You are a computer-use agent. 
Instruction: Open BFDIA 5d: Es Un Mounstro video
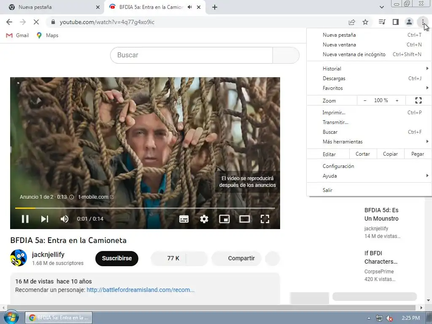pyautogui.click(x=381, y=214)
